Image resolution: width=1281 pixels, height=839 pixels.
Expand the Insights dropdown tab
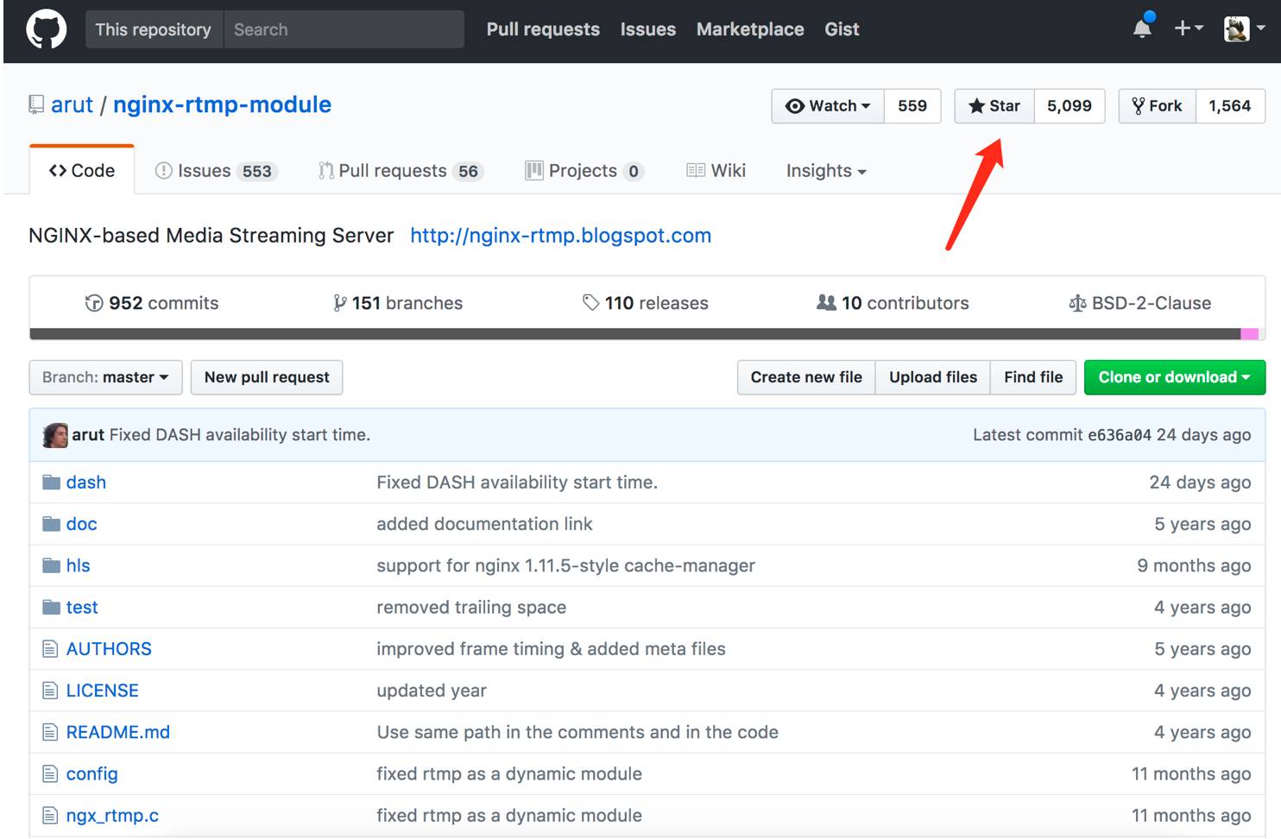826,171
